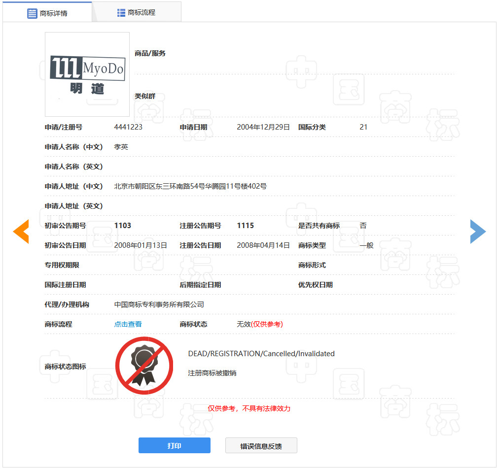498x469 pixels.
Task: Click the applicant name 李英
Action: [x=121, y=147]
